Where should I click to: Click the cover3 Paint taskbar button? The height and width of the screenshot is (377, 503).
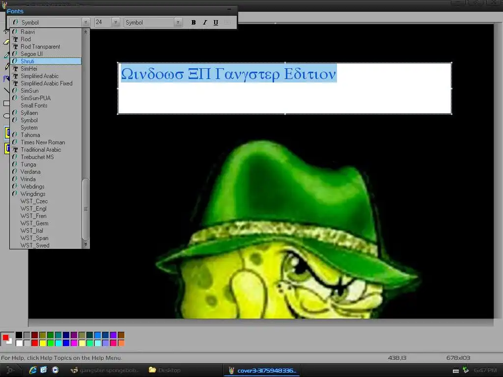pos(262,370)
